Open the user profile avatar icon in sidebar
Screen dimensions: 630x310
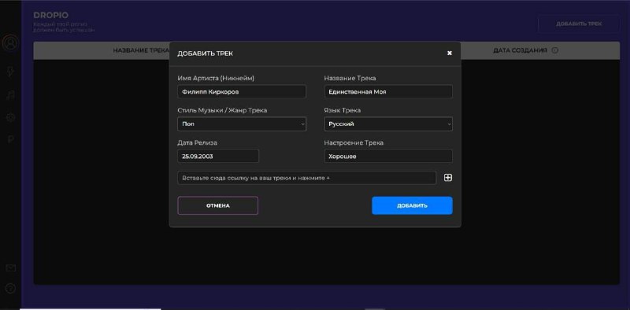tap(11, 42)
